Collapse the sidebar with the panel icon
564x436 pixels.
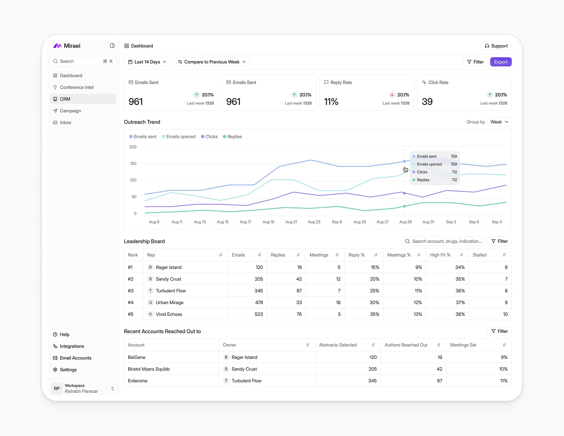(x=112, y=45)
